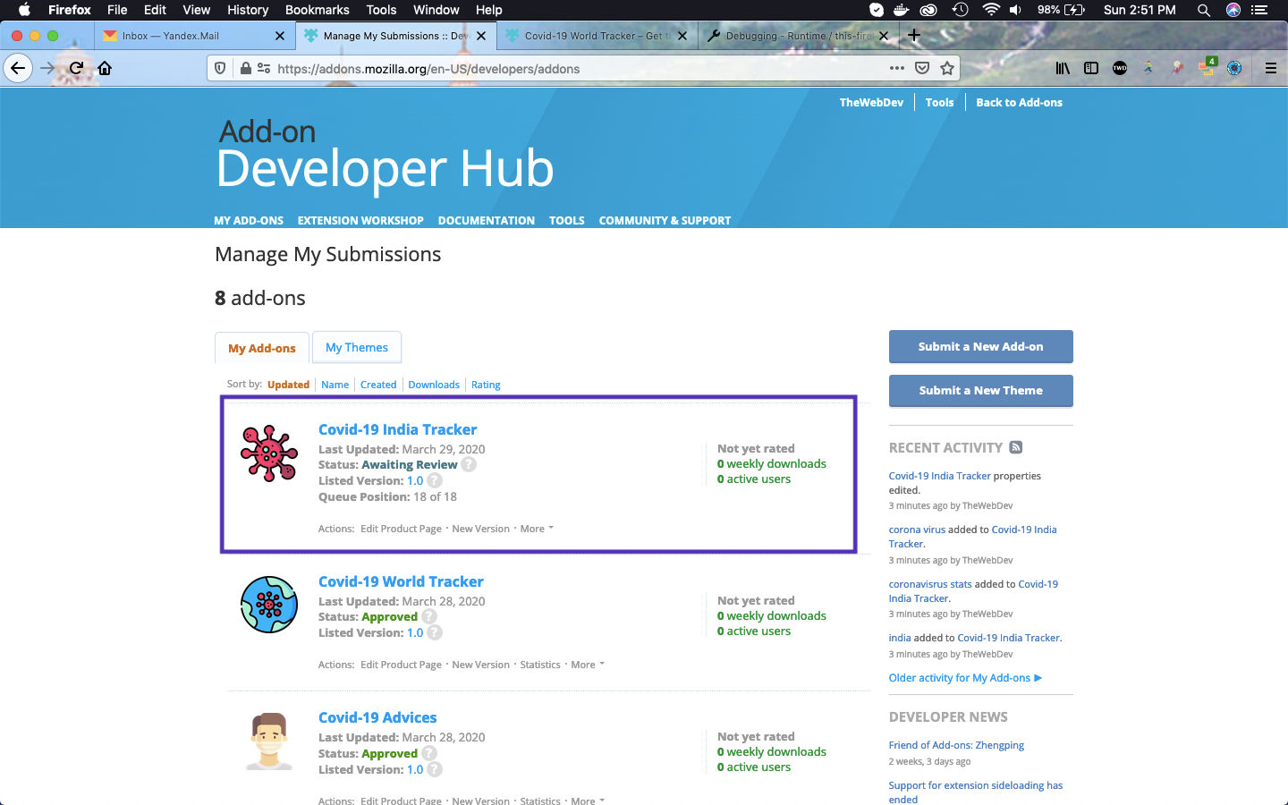Click Submit a New Add-on button
This screenshot has height=805, width=1288.
click(981, 347)
